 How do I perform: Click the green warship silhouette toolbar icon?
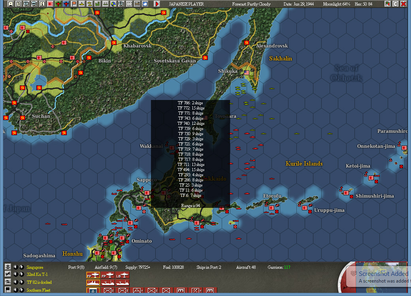coord(106,4)
